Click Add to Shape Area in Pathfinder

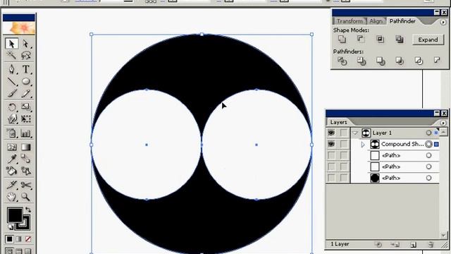click(x=342, y=40)
